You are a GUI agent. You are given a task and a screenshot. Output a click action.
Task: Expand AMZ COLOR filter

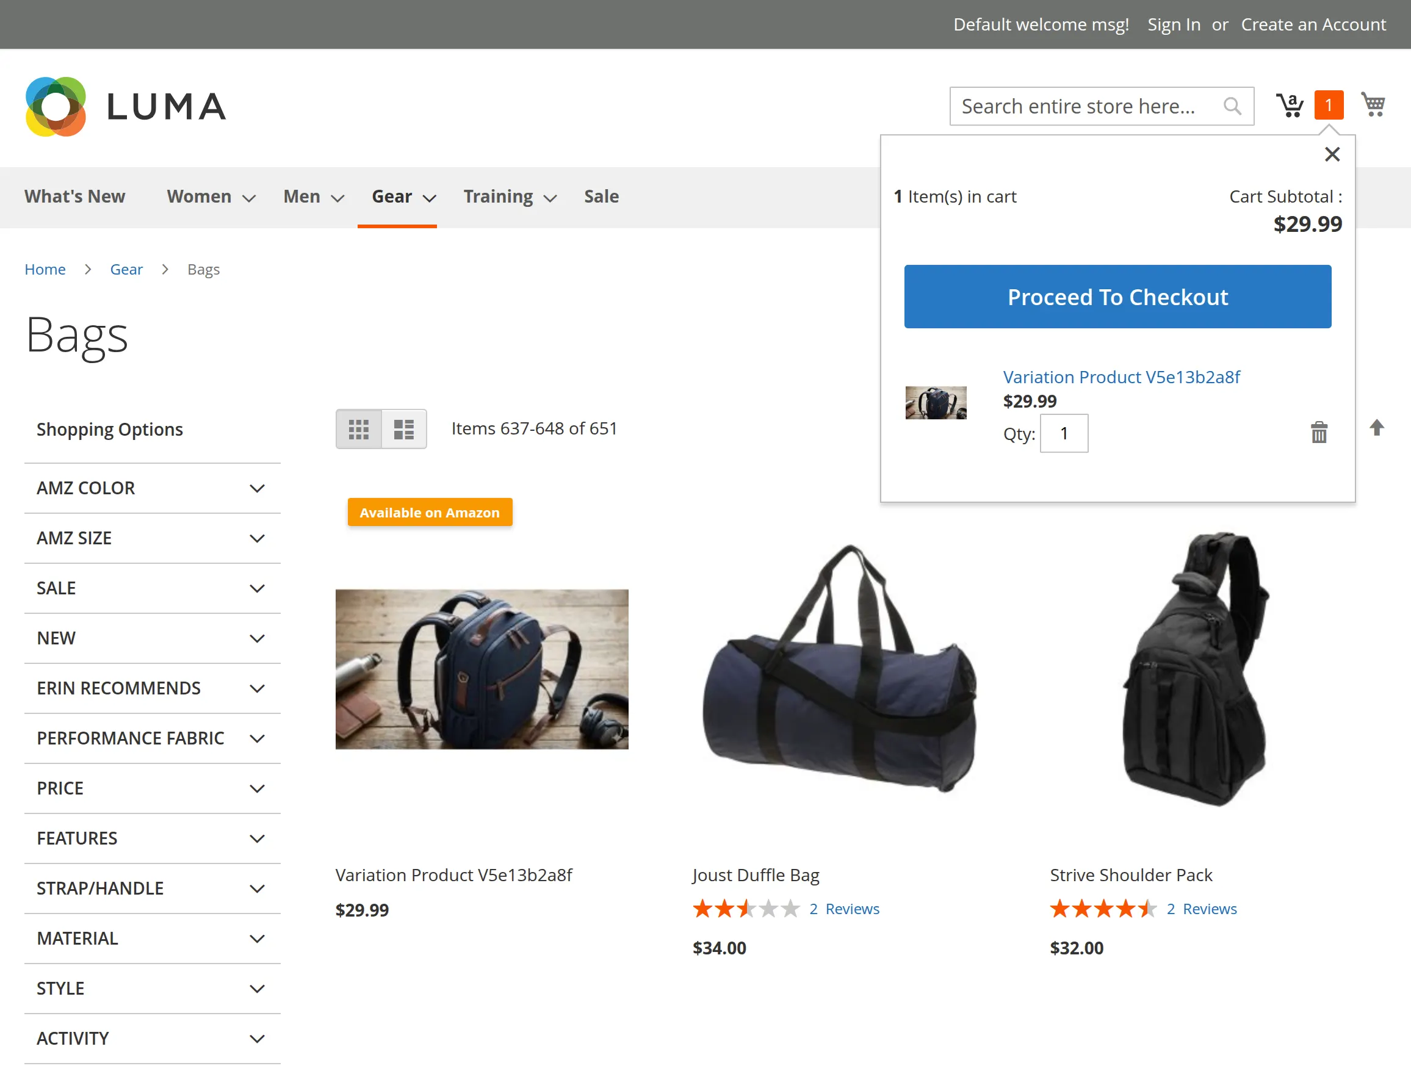coord(152,488)
